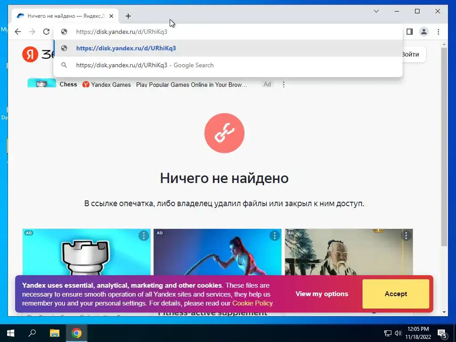Click the page vertical scrollbar

[x=444, y=147]
